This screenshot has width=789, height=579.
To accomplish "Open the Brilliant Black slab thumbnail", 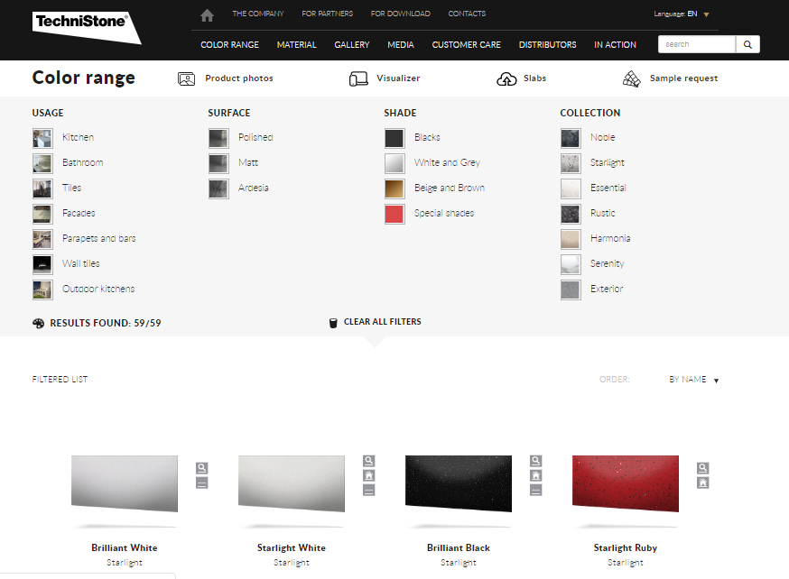I will pyautogui.click(x=459, y=483).
